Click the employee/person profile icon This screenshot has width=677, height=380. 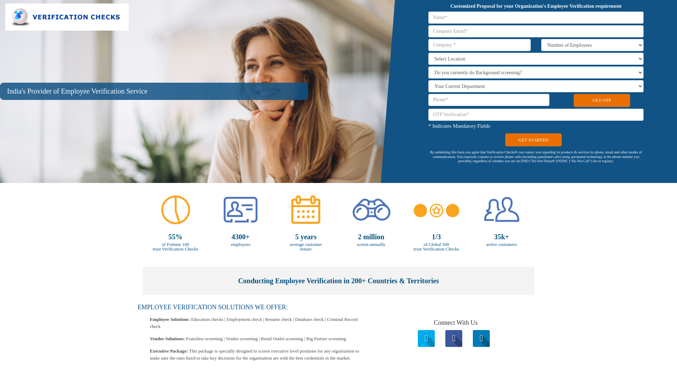click(240, 210)
